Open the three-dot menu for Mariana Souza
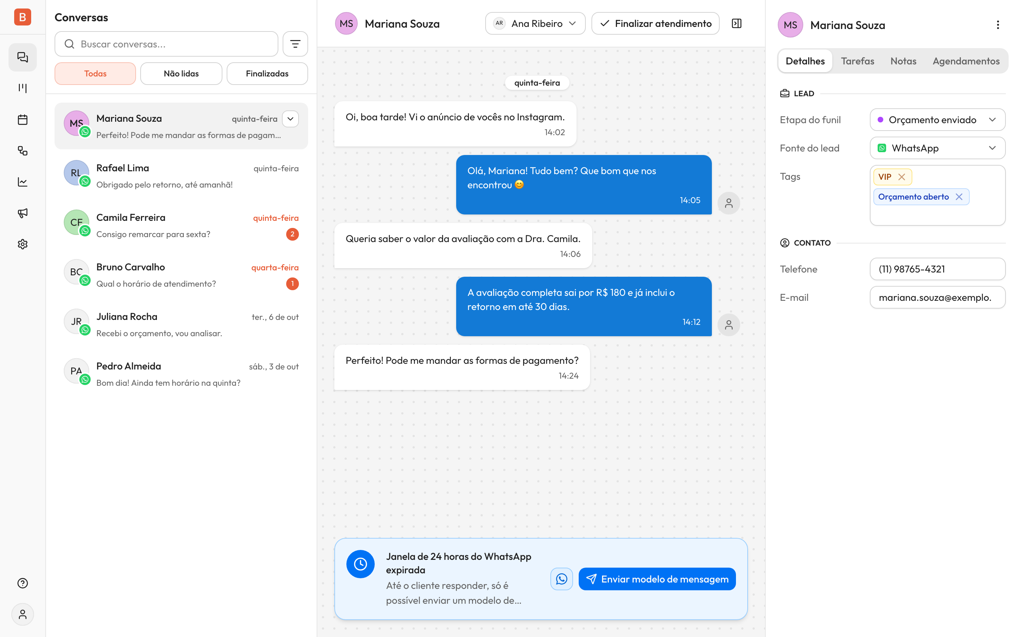This screenshot has height=637, width=1020. click(x=997, y=25)
